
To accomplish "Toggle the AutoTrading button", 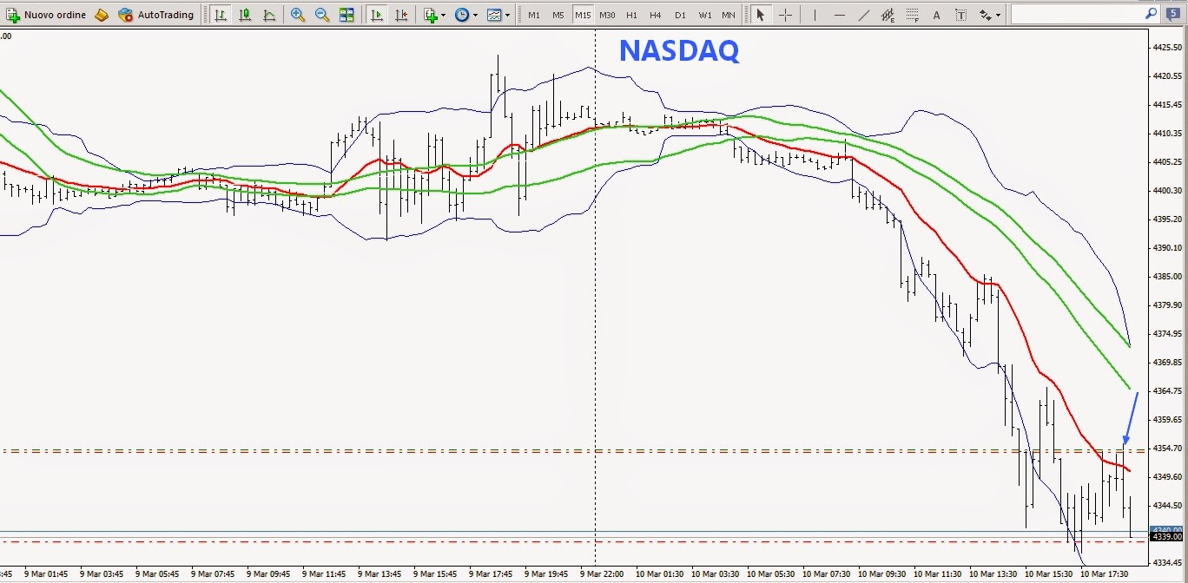I will coord(156,15).
